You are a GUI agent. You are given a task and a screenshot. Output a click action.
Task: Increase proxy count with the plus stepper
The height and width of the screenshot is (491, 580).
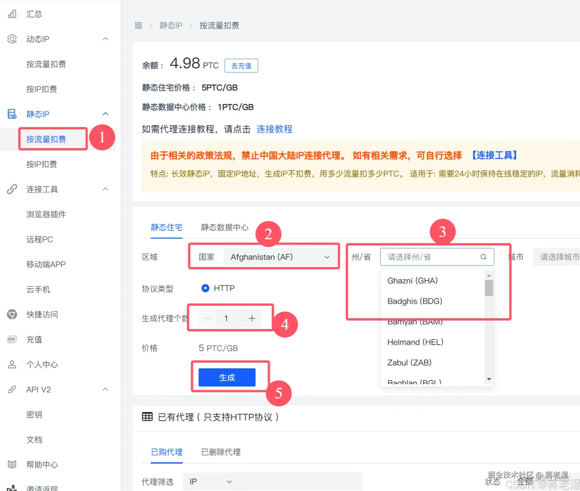(x=252, y=318)
